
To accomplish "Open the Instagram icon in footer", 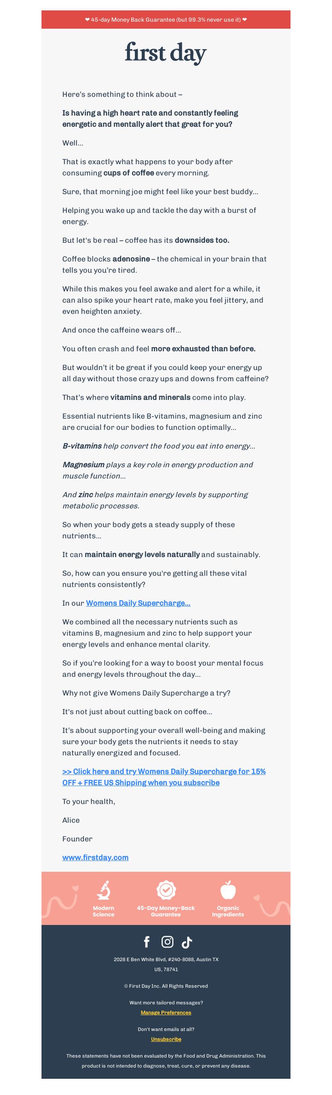I will tap(167, 942).
